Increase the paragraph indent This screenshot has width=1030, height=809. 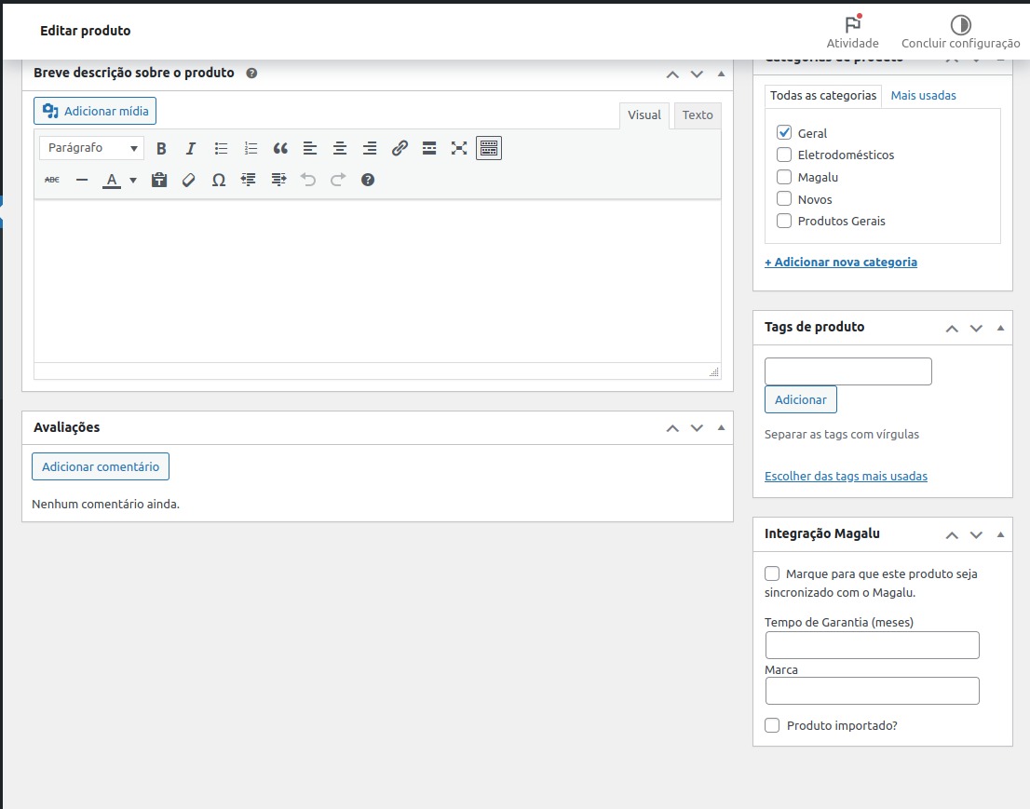pos(278,180)
